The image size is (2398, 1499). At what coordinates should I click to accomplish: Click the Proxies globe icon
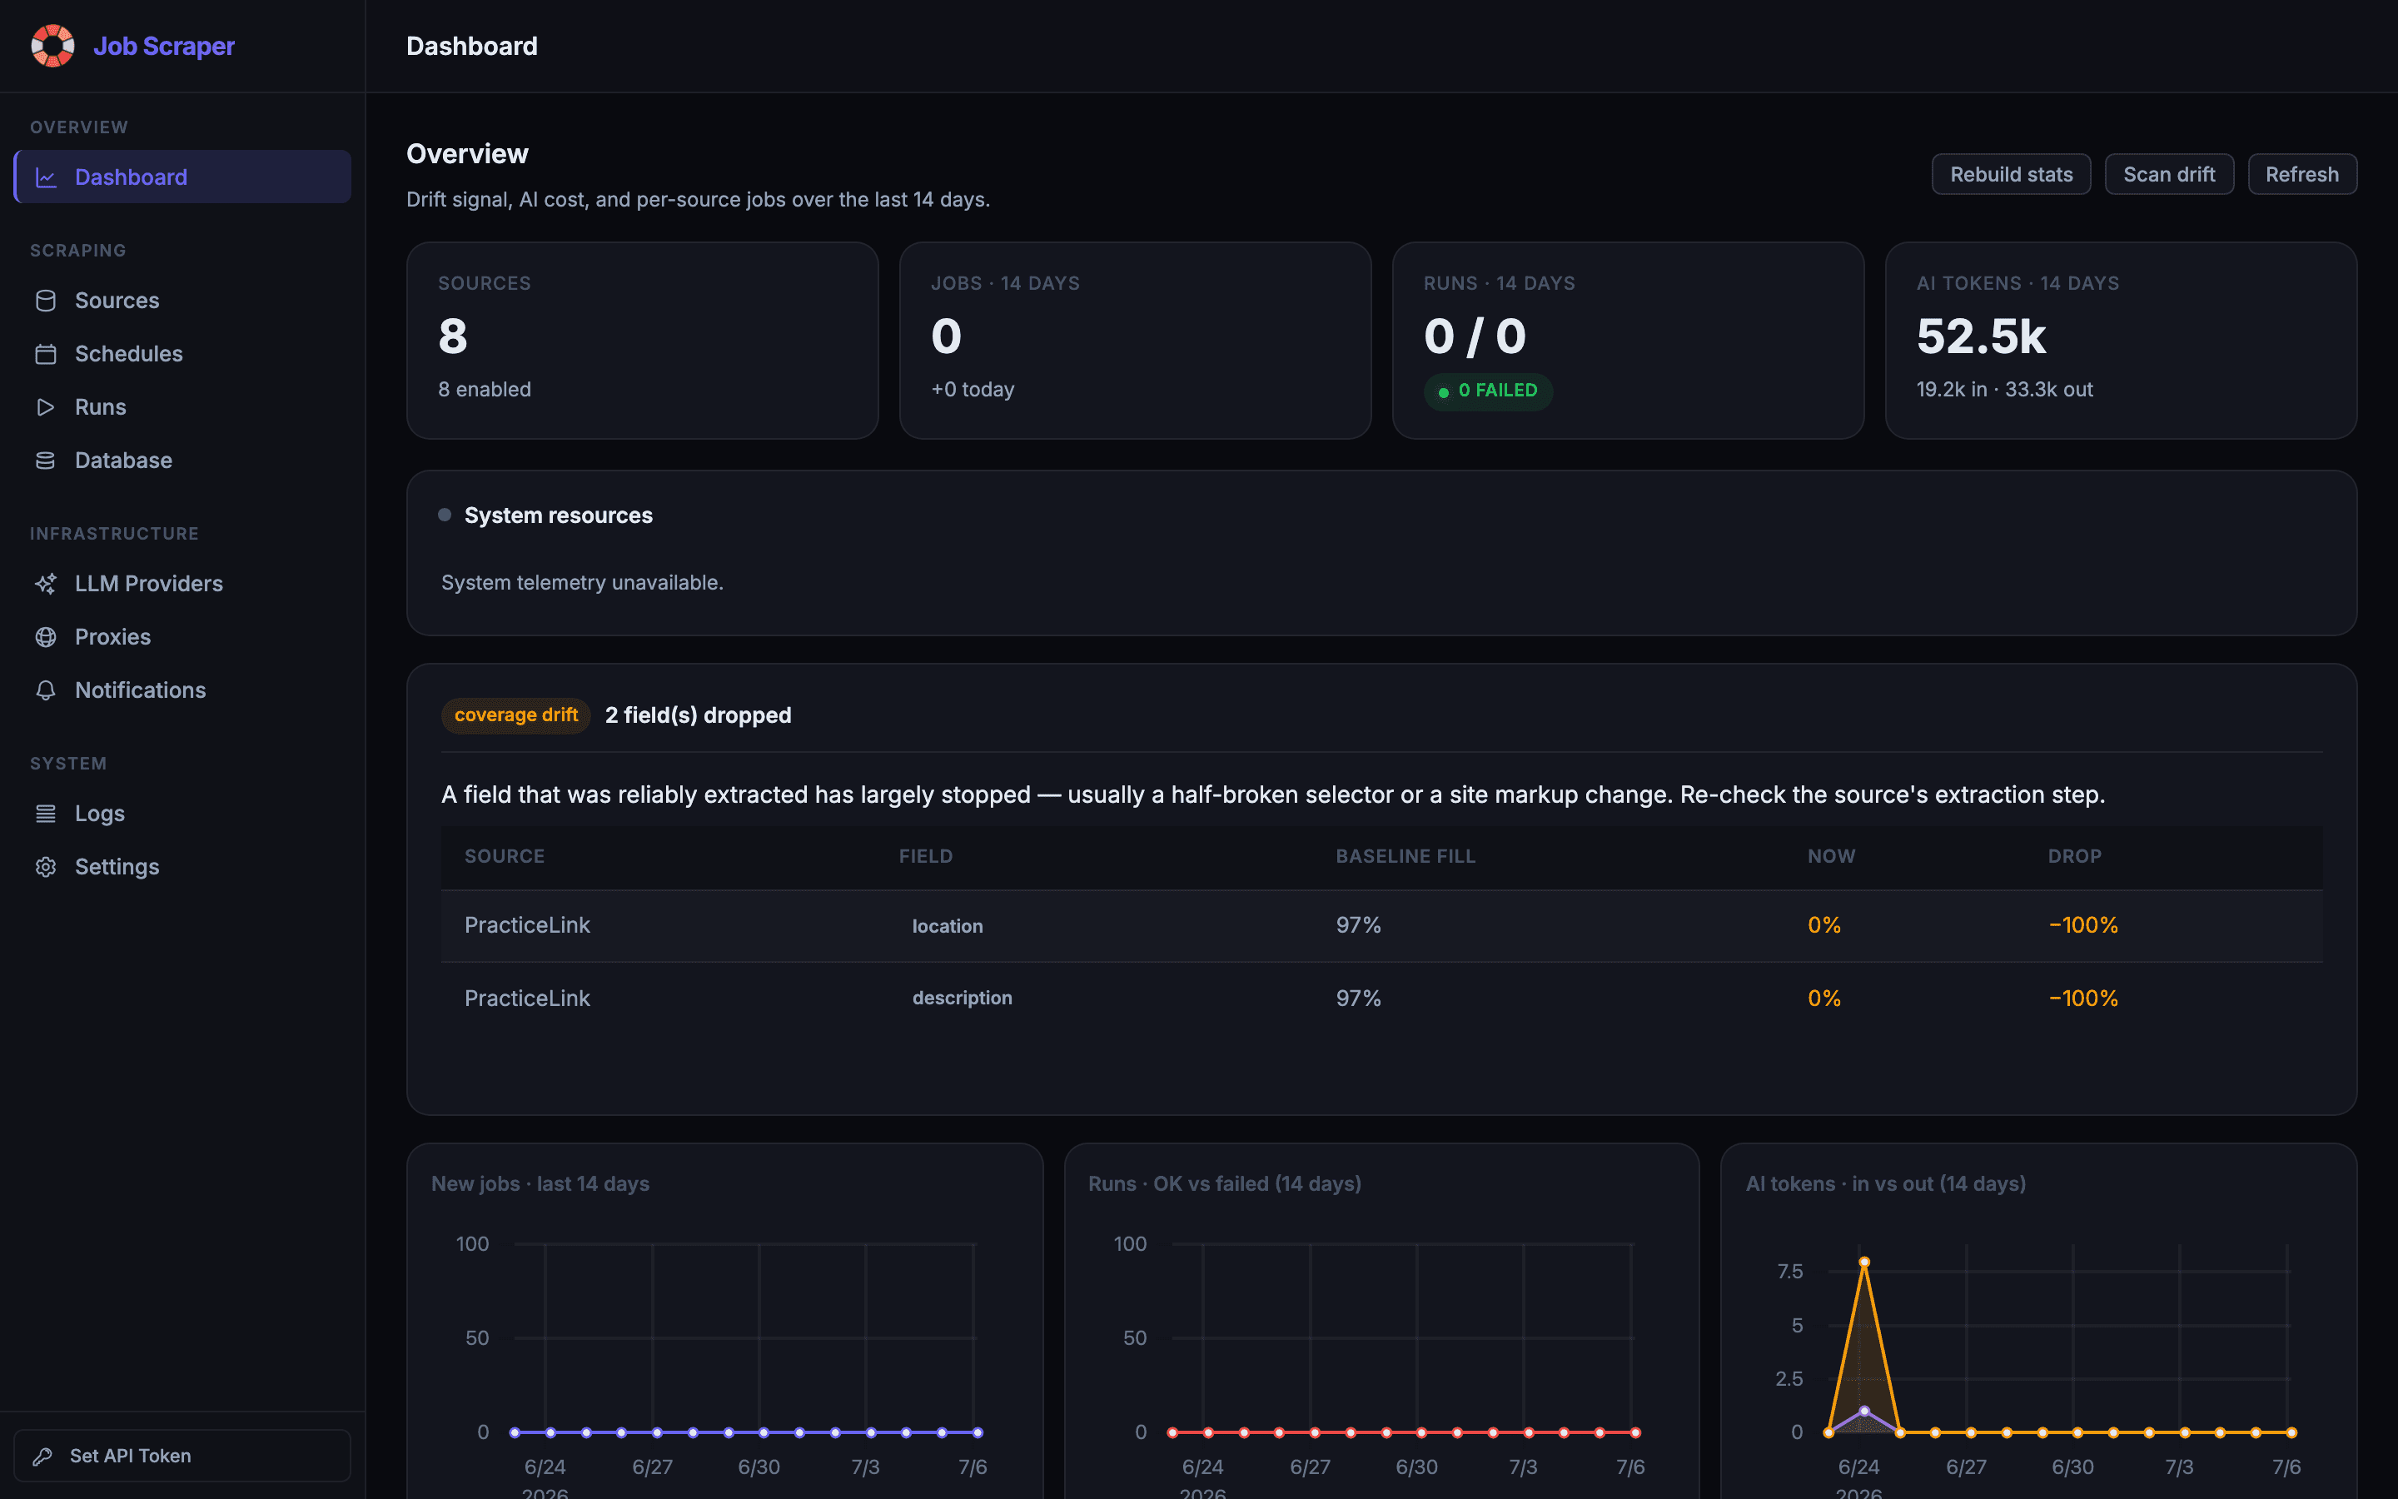coord(46,637)
